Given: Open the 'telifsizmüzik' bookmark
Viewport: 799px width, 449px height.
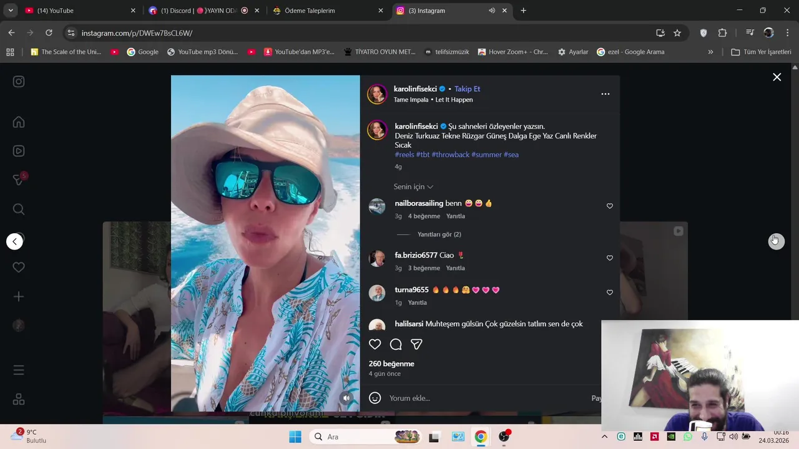Looking at the screenshot, I should 448,52.
